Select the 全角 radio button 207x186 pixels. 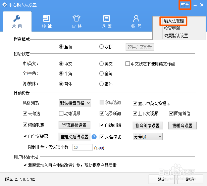click(101, 73)
